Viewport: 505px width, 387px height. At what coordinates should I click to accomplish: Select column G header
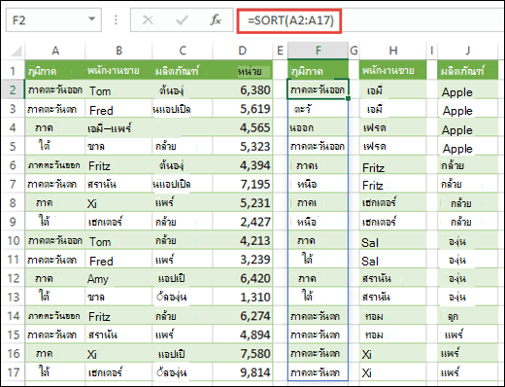coord(353,51)
